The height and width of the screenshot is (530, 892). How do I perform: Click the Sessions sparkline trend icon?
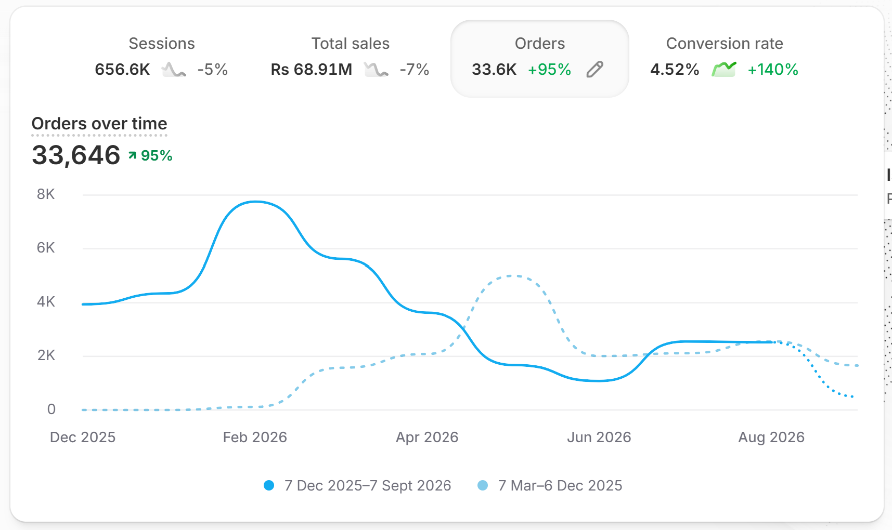[174, 69]
